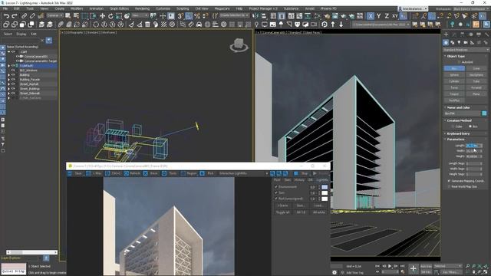
Task: Restrict transform to X axis button
Action: (x=371, y=15)
